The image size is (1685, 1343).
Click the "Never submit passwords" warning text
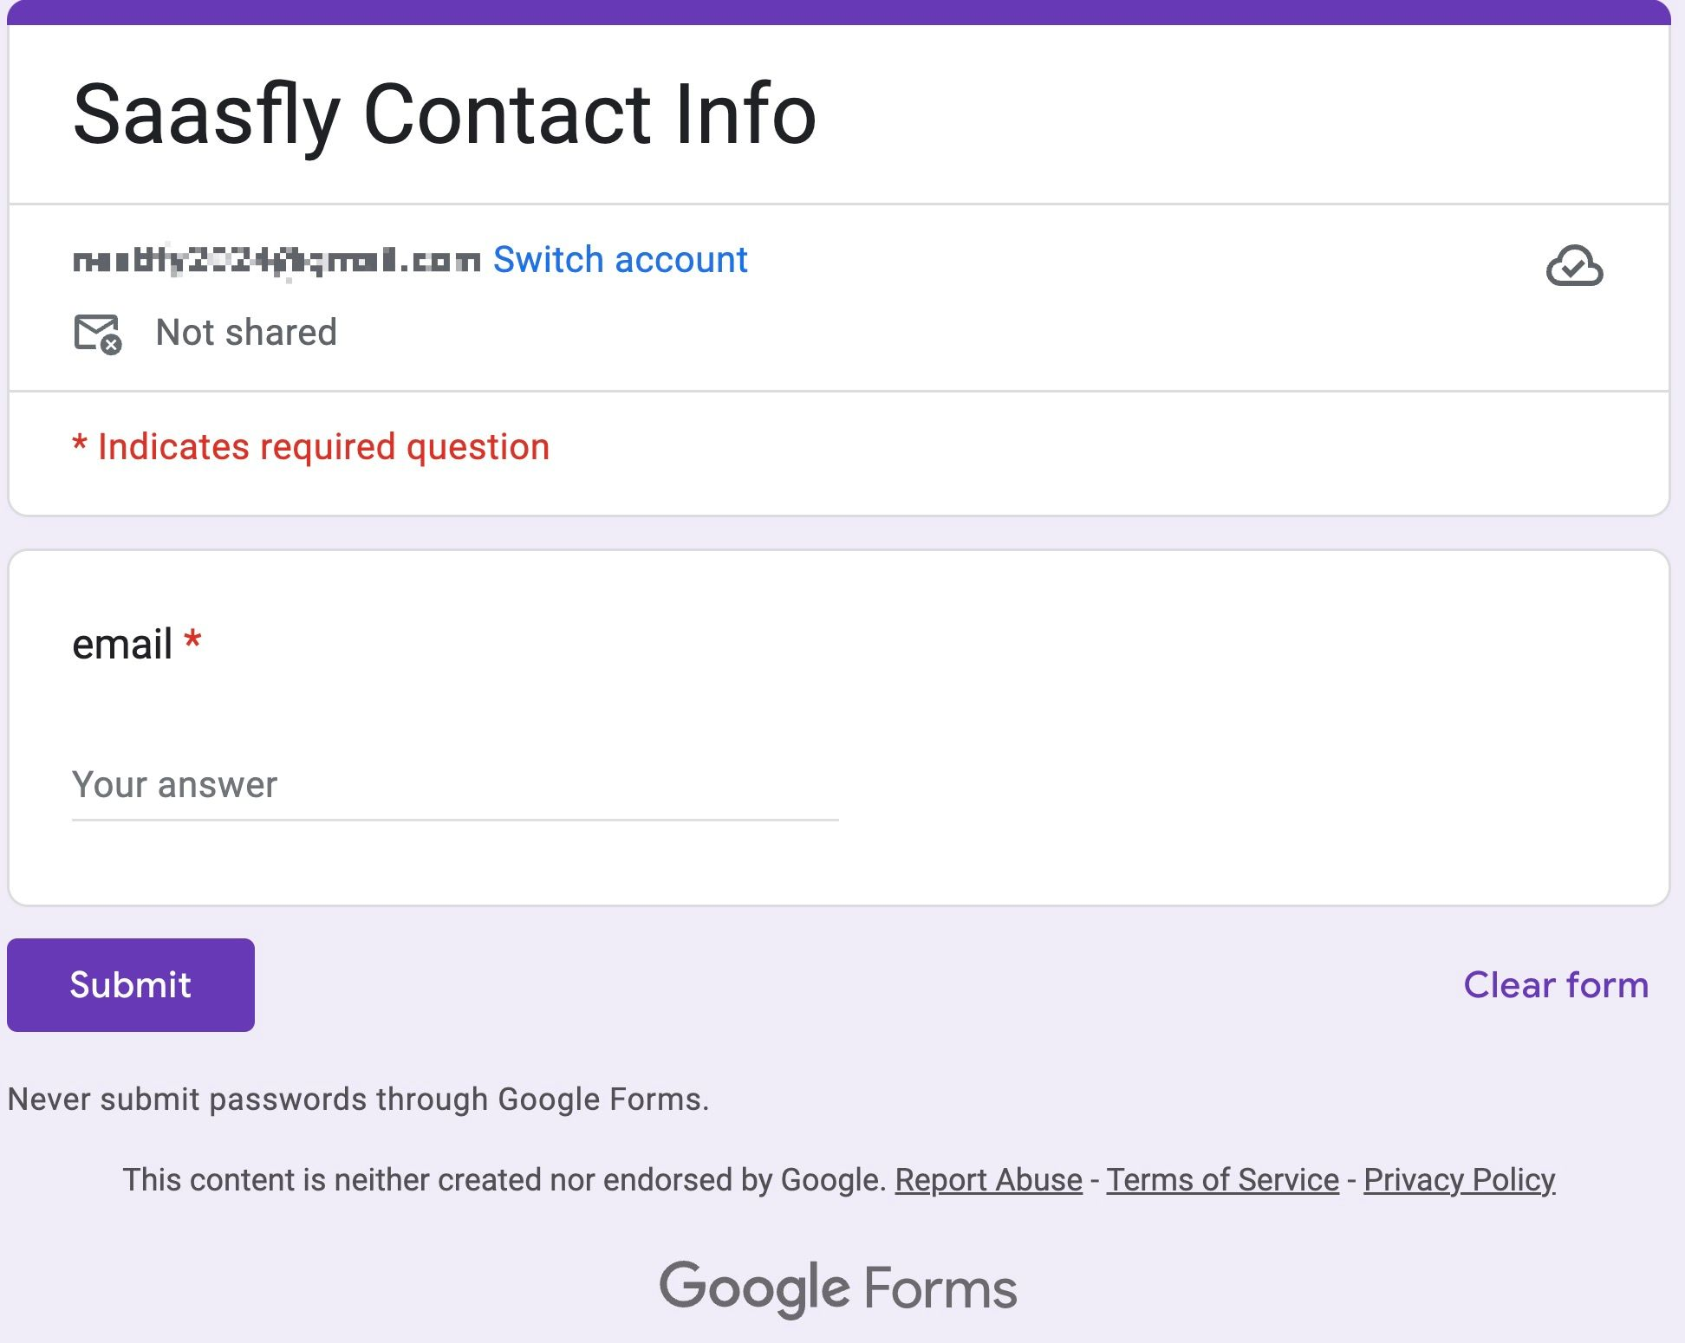pos(358,1100)
